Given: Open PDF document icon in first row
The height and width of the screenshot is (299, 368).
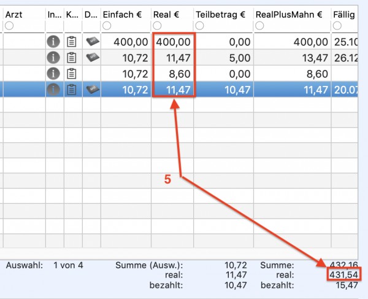Looking at the screenshot, I should [93, 42].
